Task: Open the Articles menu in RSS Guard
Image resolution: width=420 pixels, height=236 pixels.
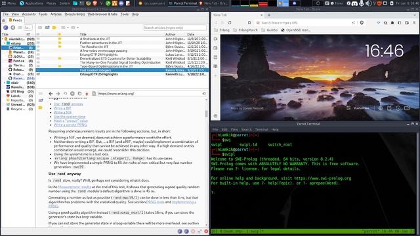Action: point(56,14)
